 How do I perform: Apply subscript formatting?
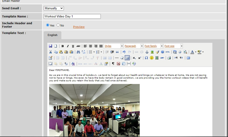[x=134, y=58]
